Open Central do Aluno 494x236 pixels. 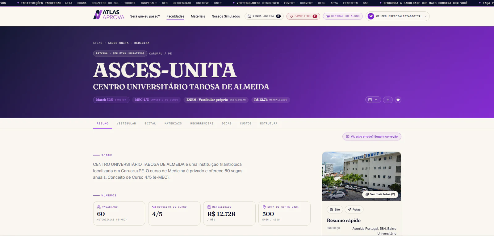point(343,16)
